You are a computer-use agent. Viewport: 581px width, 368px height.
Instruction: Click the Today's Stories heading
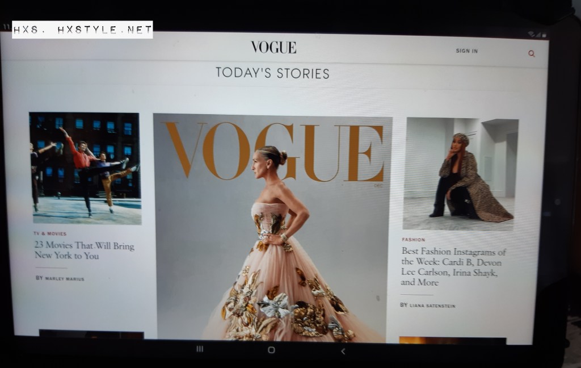272,73
